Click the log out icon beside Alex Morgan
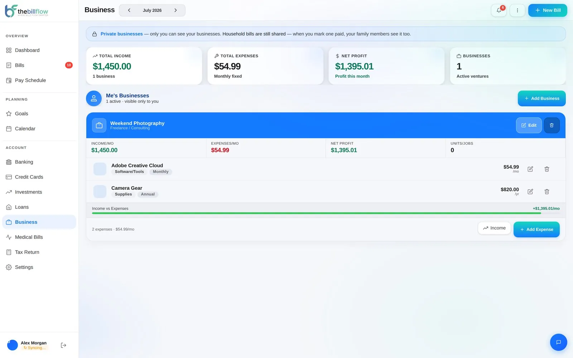The height and width of the screenshot is (358, 573). pos(63,345)
